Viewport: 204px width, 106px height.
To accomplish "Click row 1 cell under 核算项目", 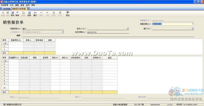I will point(16,43).
